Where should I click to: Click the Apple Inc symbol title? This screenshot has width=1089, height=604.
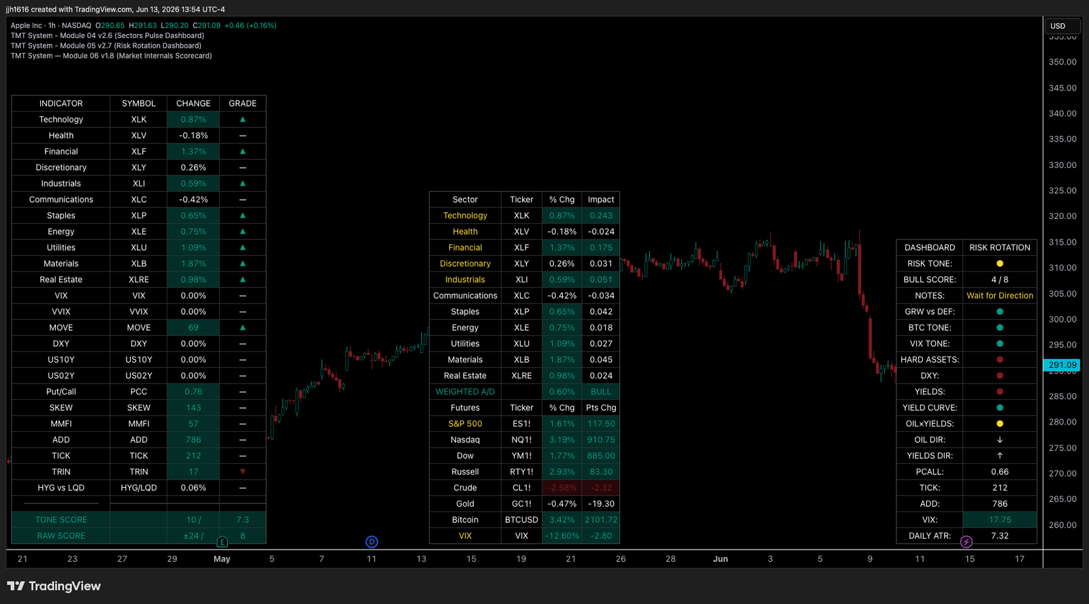[27, 26]
